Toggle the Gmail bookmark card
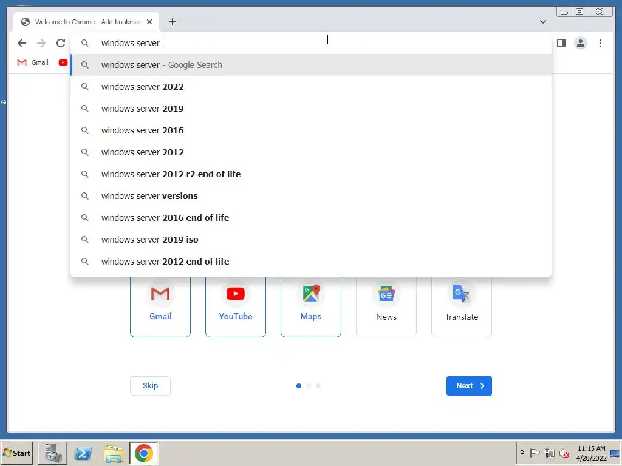The width and height of the screenshot is (622, 466). 160,307
